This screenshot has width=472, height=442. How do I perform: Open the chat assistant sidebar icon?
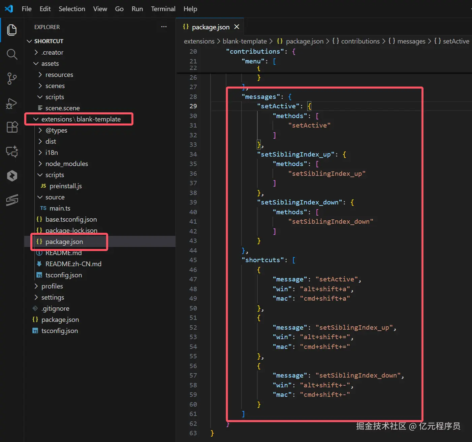(12, 151)
